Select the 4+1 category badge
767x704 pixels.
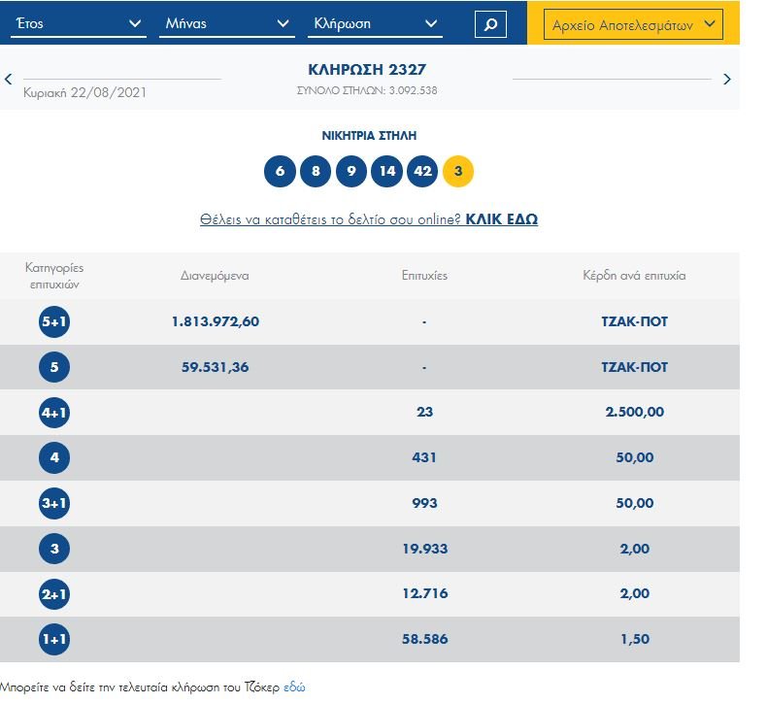[x=54, y=413]
